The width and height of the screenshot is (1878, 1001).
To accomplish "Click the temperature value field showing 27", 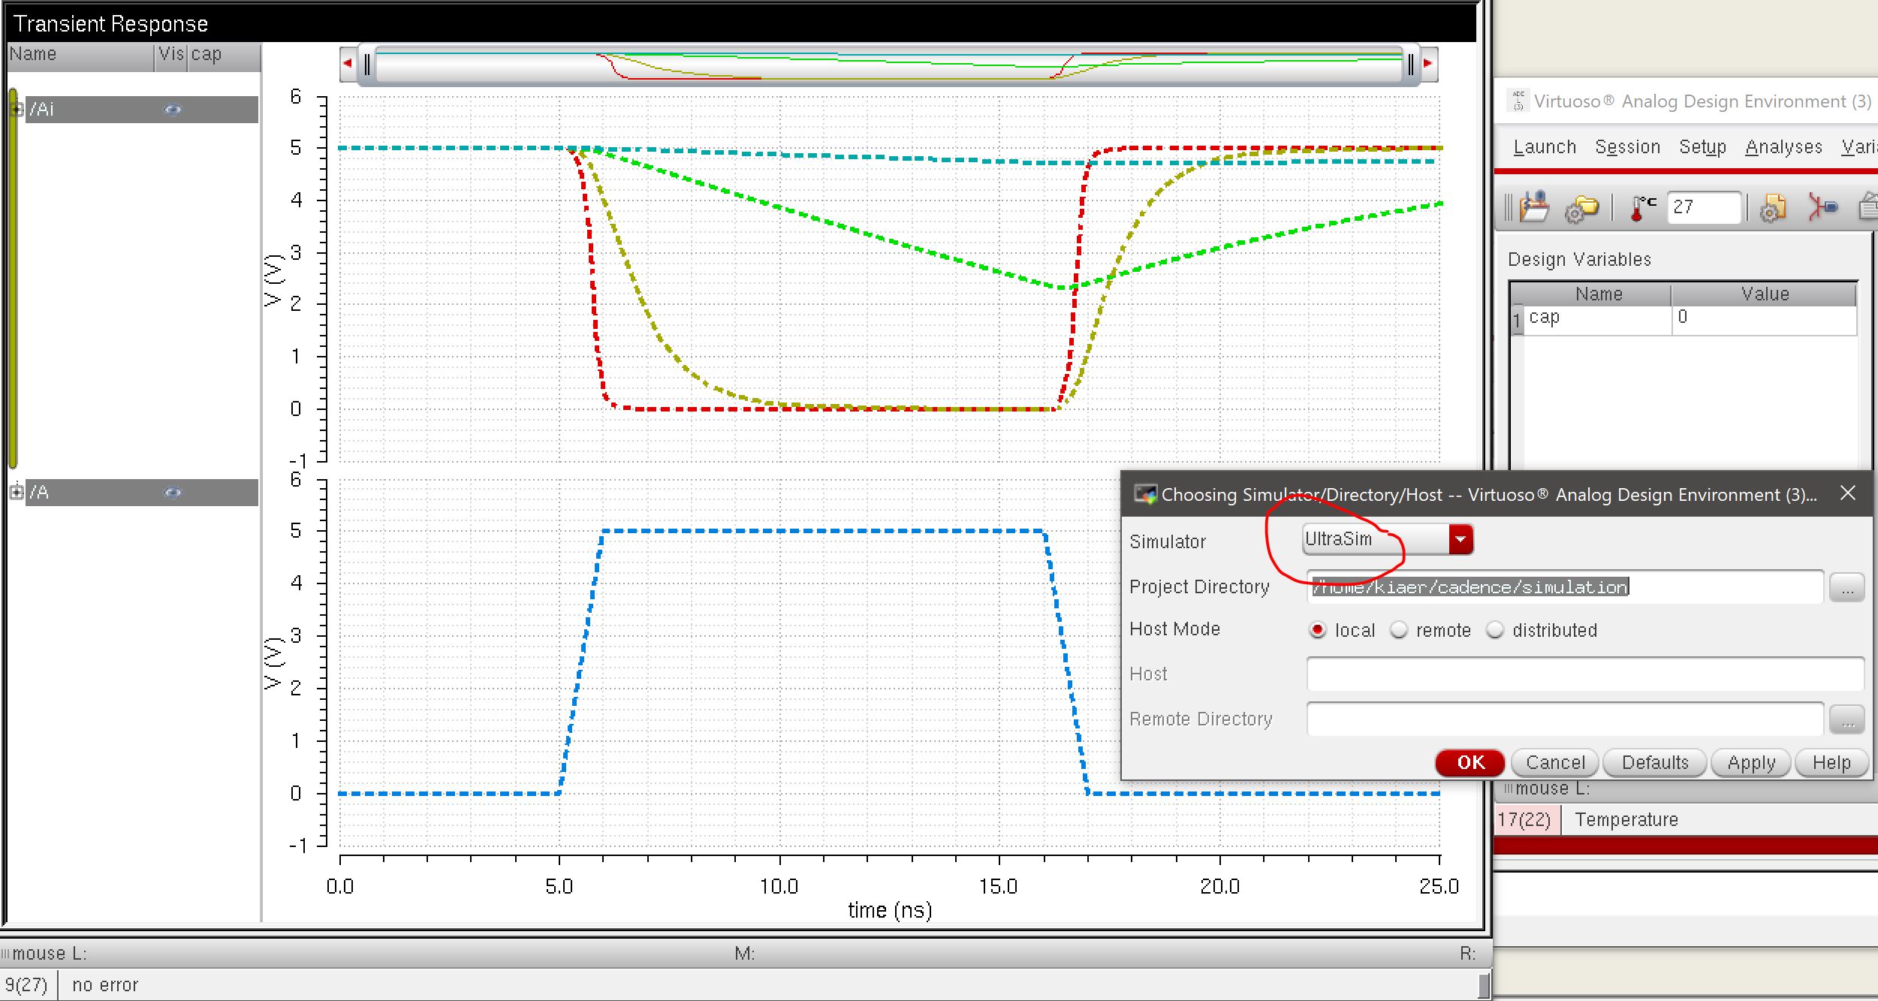I will click(x=1703, y=207).
